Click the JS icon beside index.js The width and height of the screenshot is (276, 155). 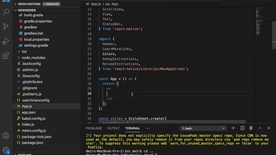19,124
